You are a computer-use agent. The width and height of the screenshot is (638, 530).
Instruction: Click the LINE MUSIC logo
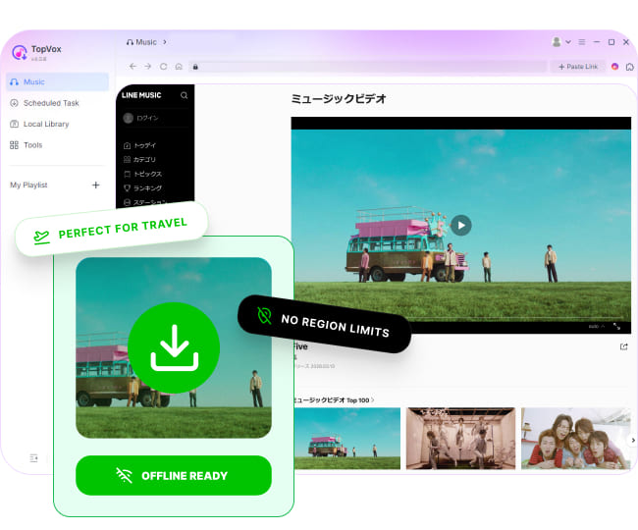(141, 95)
